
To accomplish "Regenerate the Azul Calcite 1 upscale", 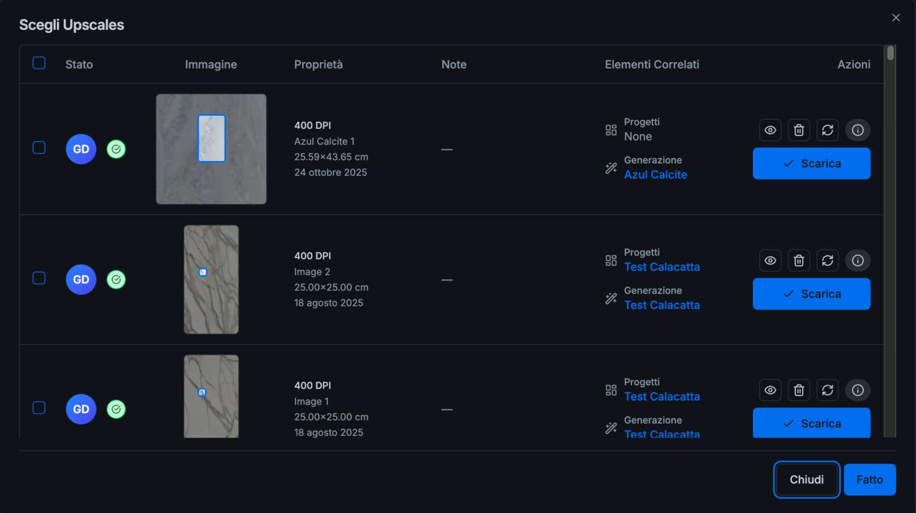I will 827,130.
